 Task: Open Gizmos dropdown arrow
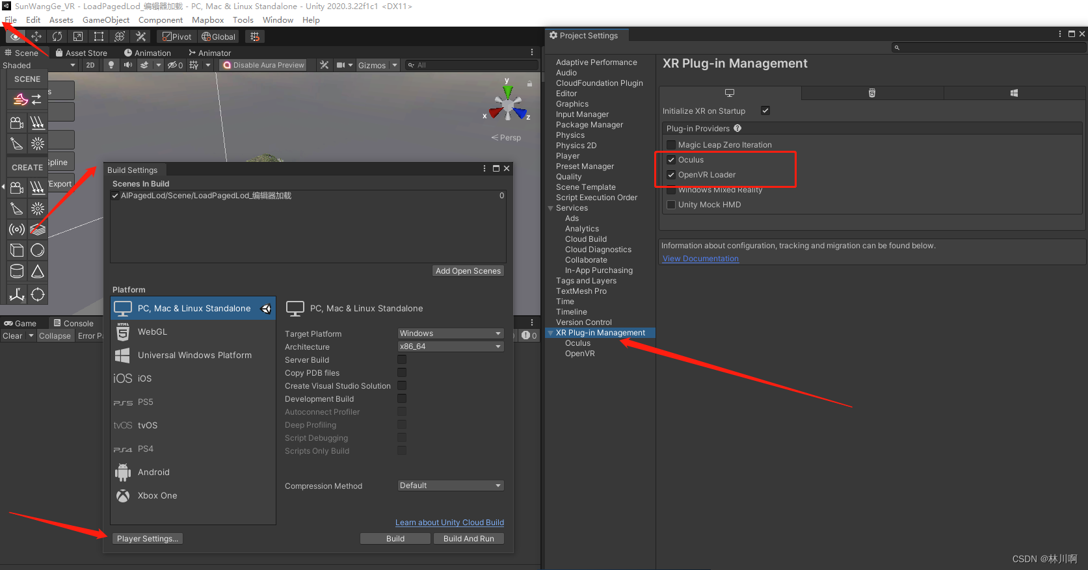tap(395, 65)
